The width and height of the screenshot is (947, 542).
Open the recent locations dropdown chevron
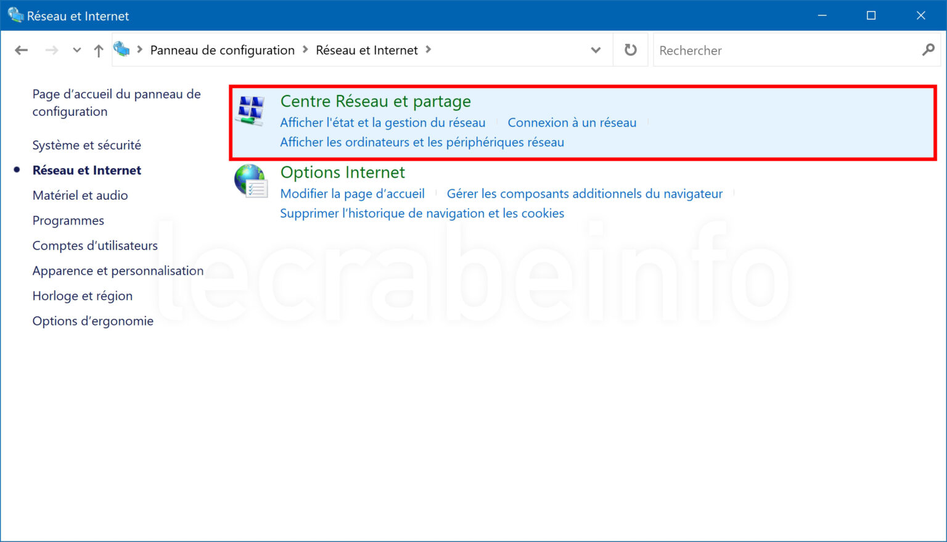(x=76, y=50)
